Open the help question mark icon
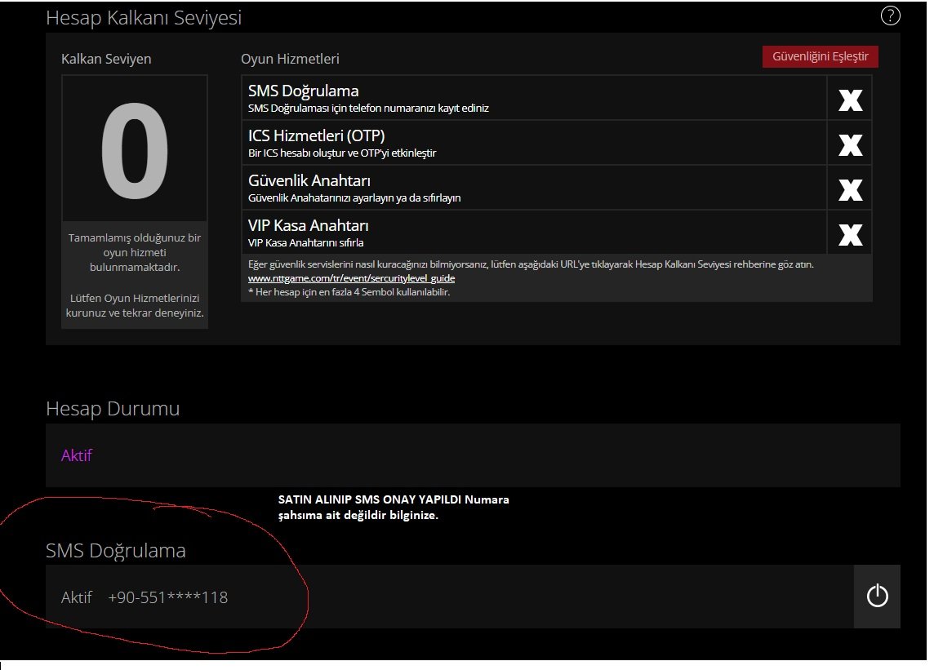 pyautogui.click(x=890, y=16)
